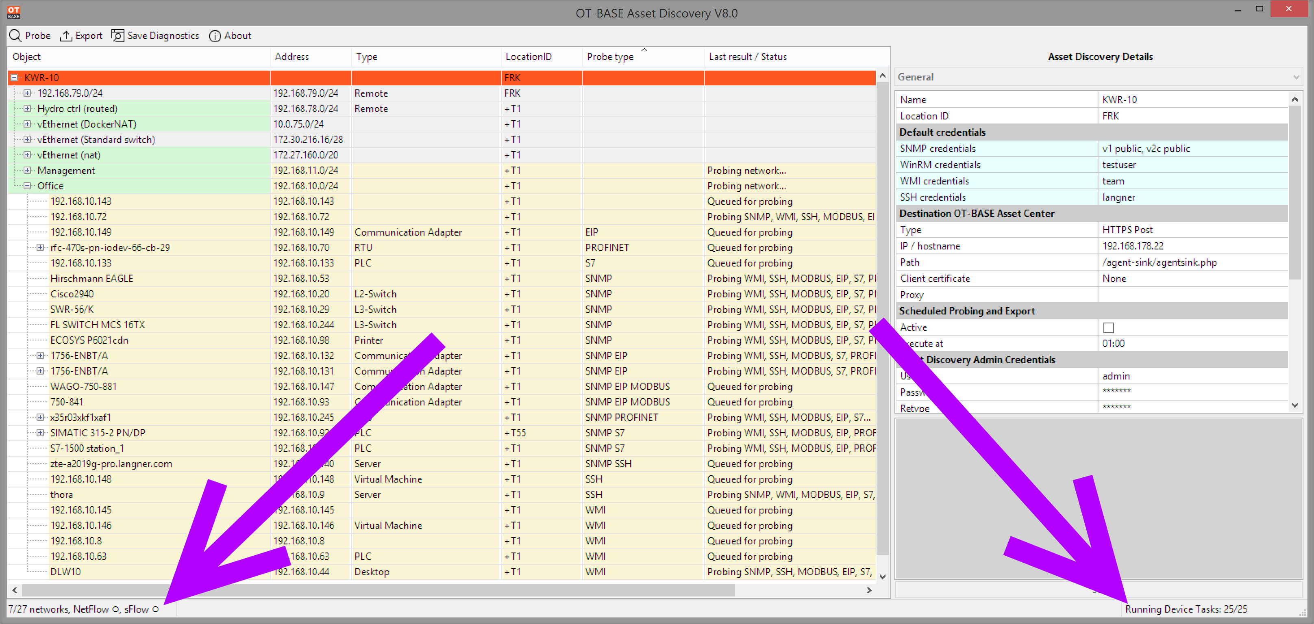The image size is (1314, 624).
Task: Select the DLW10 desktop row
Action: 442,572
